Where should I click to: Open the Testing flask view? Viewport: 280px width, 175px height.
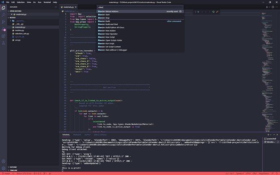point(3,43)
